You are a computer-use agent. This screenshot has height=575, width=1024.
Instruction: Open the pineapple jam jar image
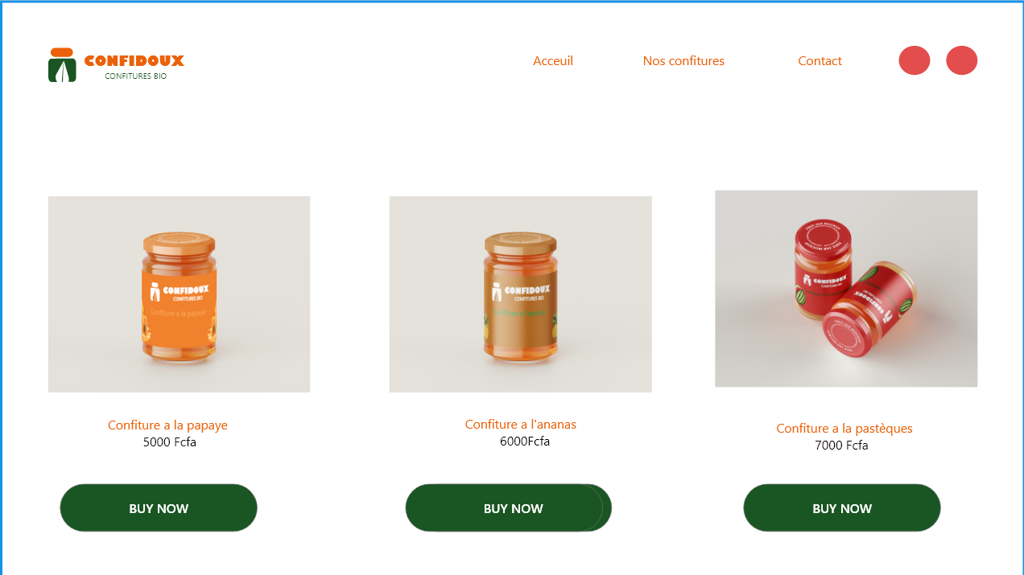pyautogui.click(x=520, y=294)
